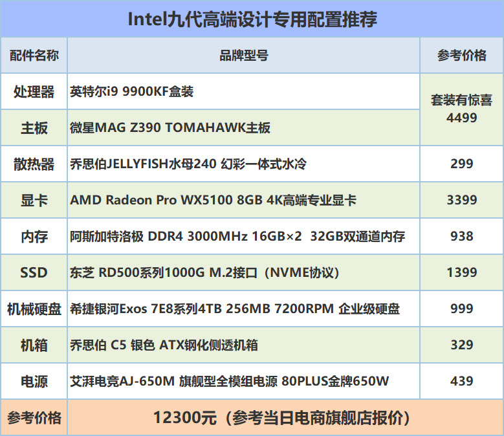Click the '处理器' row label
This screenshot has width=504, height=436.
pos(34,92)
